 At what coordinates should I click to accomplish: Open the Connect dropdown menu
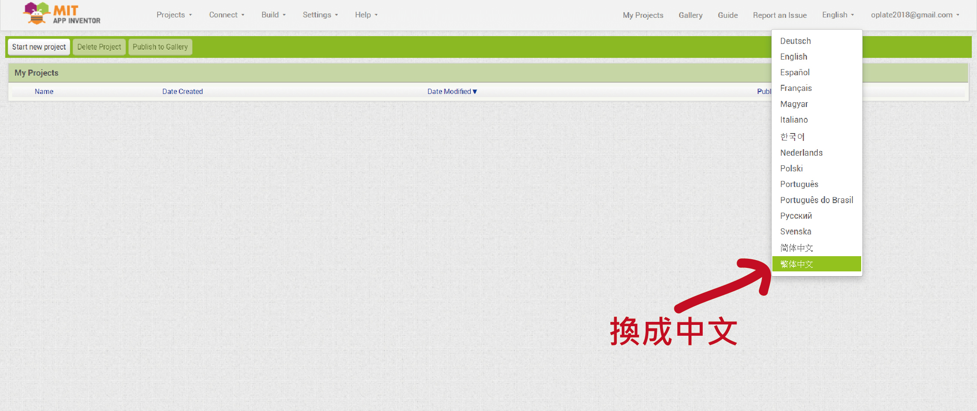(x=227, y=15)
